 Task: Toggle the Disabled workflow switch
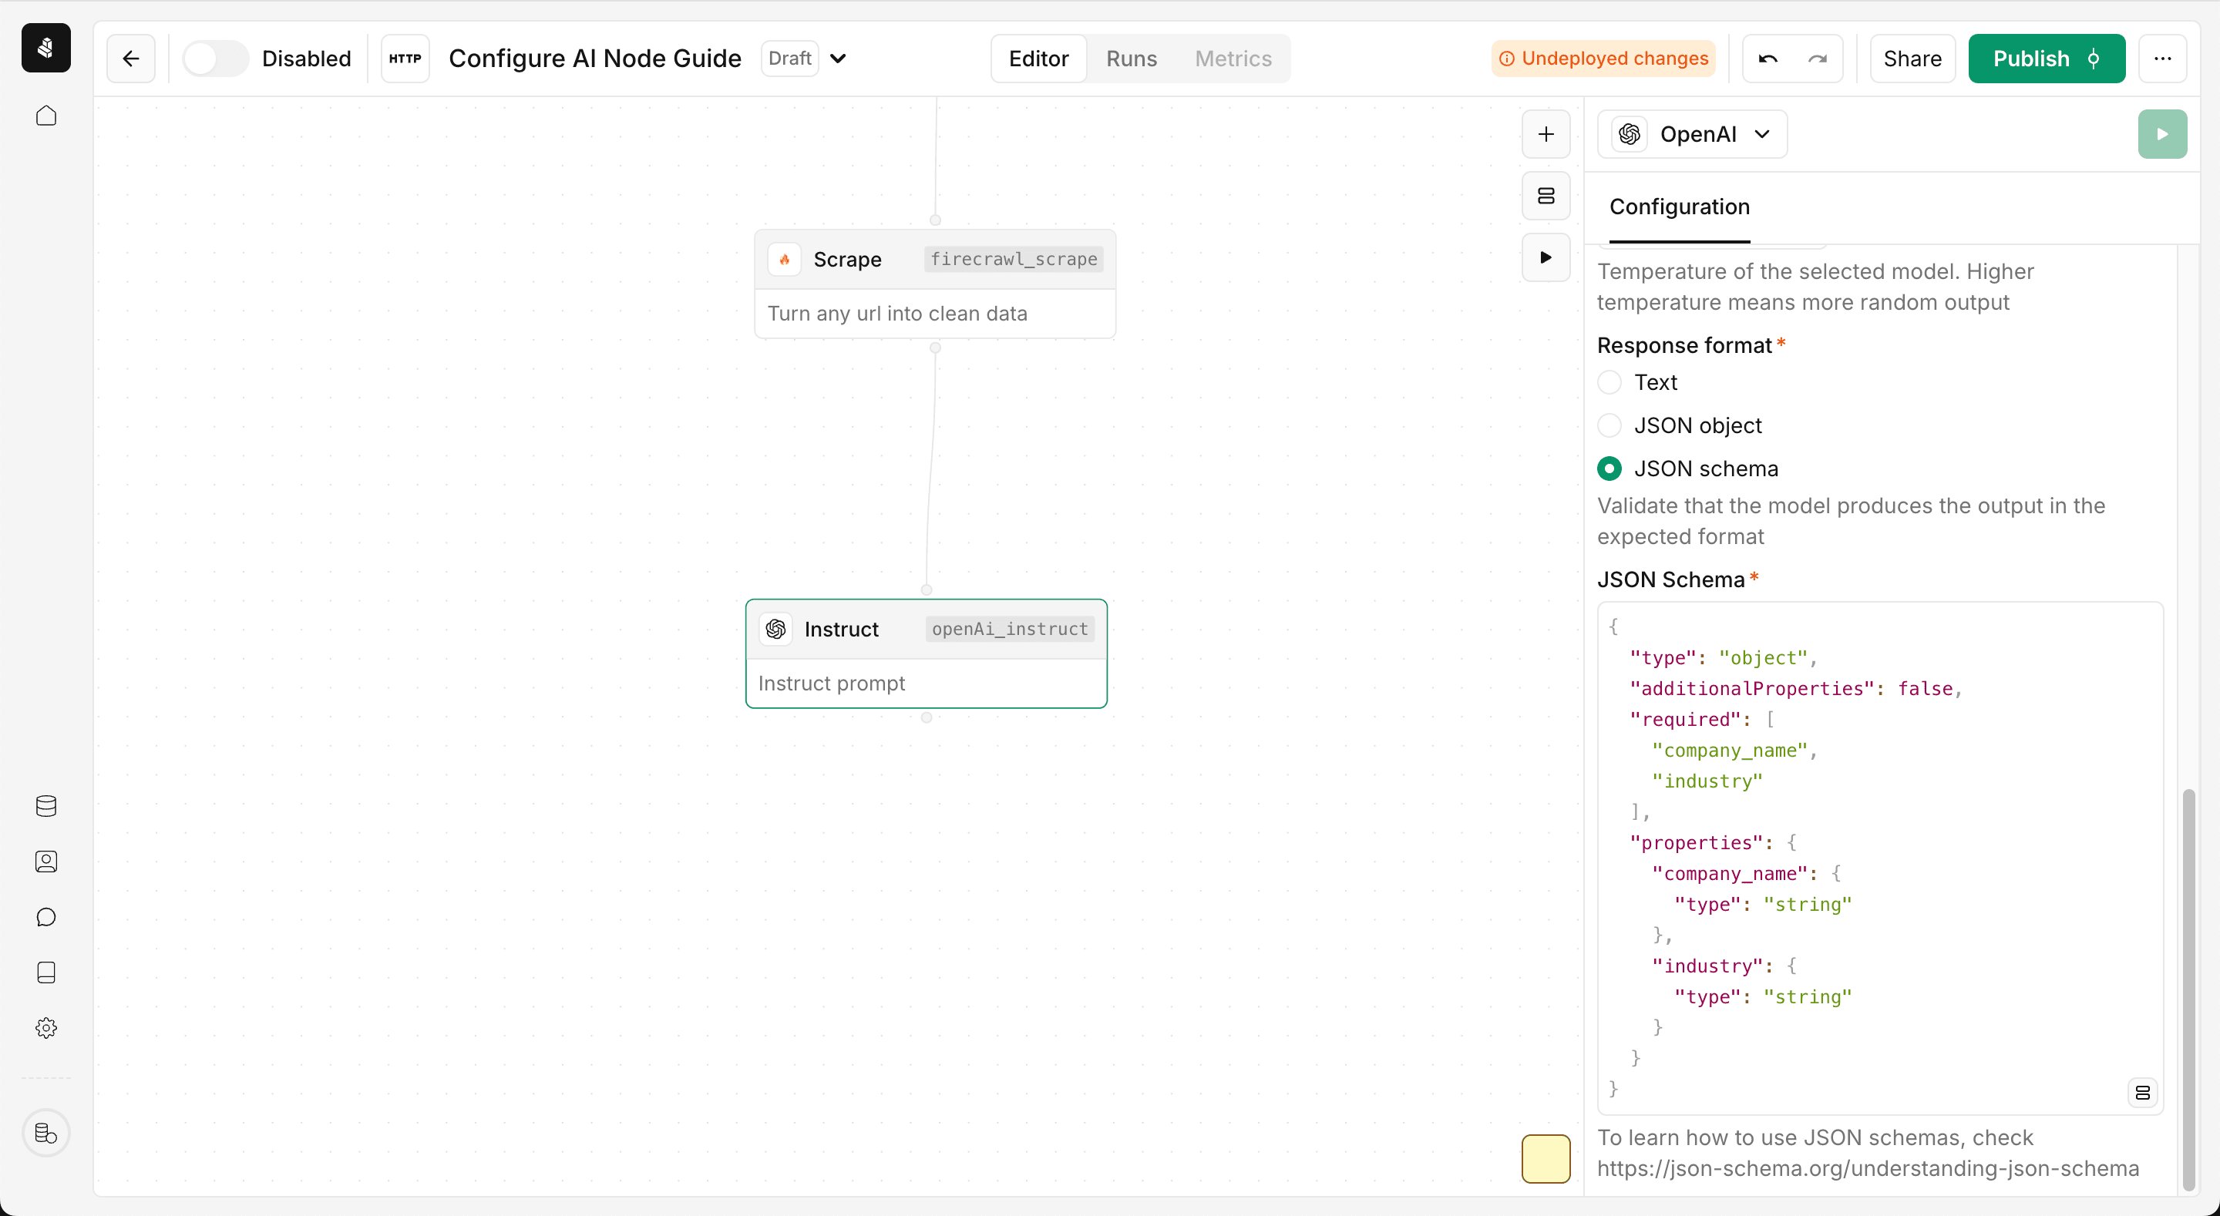216,59
